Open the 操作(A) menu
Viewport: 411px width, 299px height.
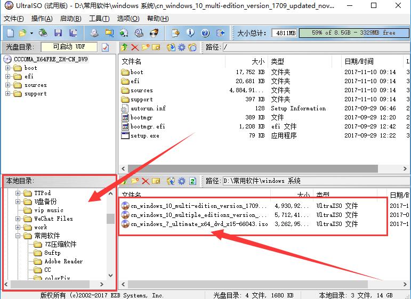(42, 19)
